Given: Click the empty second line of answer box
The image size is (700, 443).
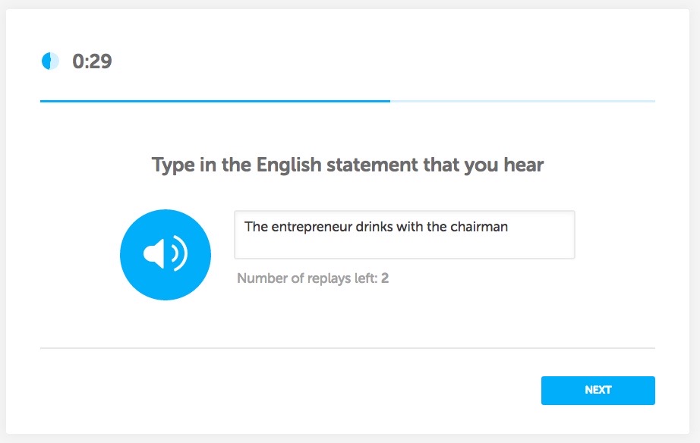Looking at the screenshot, I should [x=404, y=247].
